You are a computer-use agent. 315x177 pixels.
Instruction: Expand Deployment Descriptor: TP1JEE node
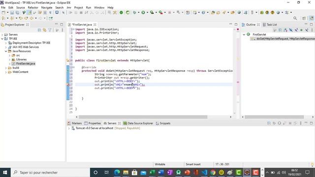tap(6, 43)
